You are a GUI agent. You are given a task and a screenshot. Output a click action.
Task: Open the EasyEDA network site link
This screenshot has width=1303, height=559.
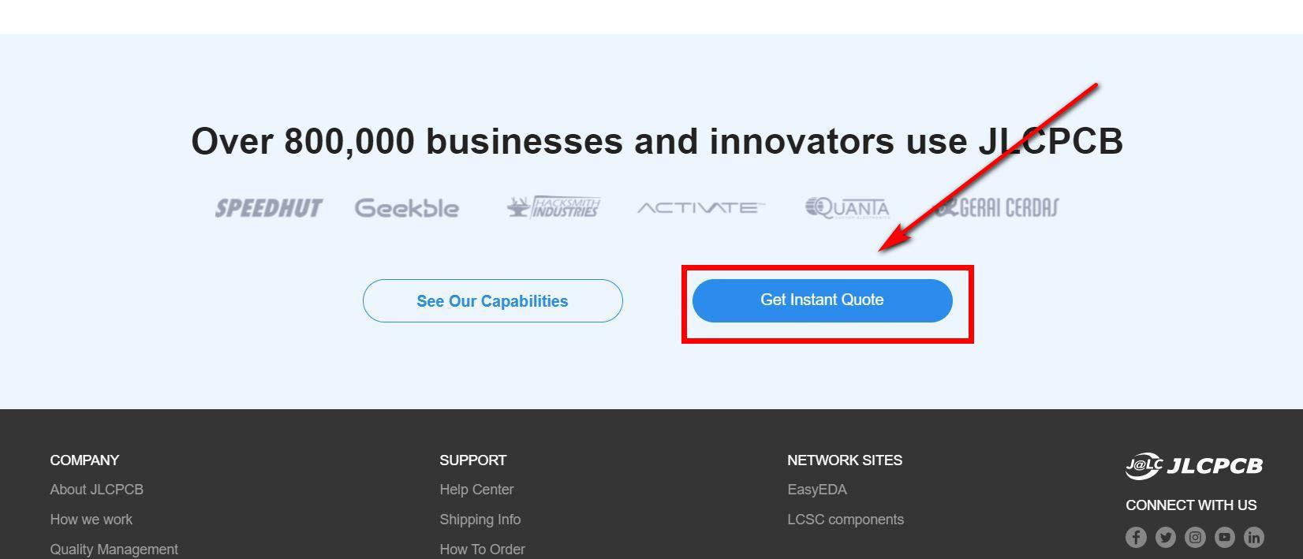pos(817,490)
